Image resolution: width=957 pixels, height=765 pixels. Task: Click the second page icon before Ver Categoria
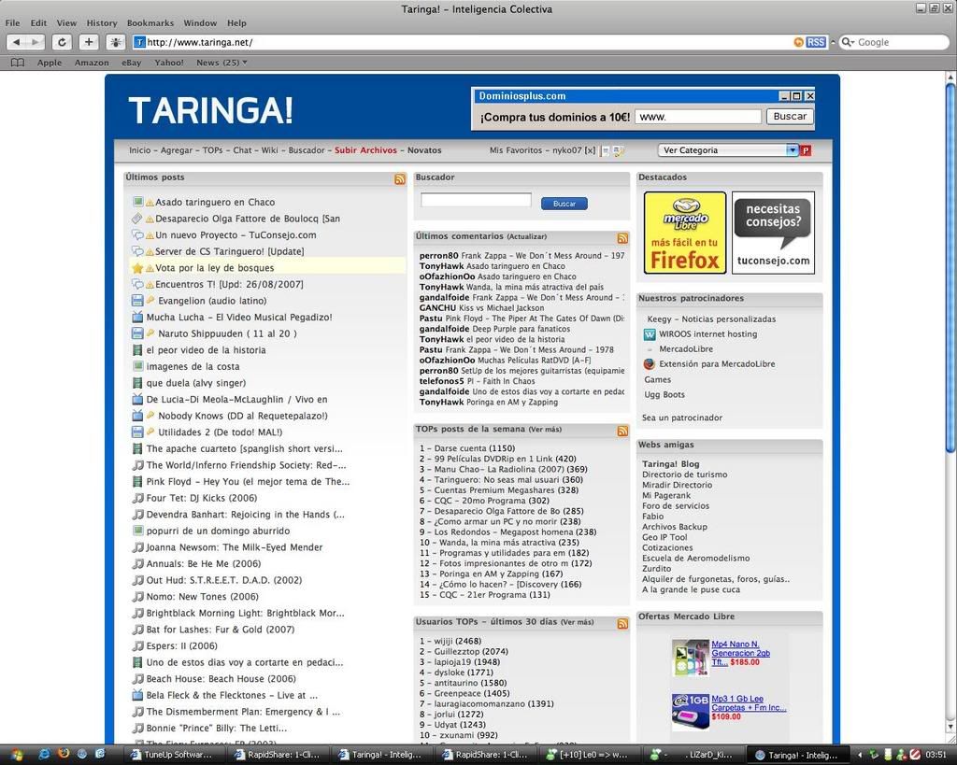point(619,150)
